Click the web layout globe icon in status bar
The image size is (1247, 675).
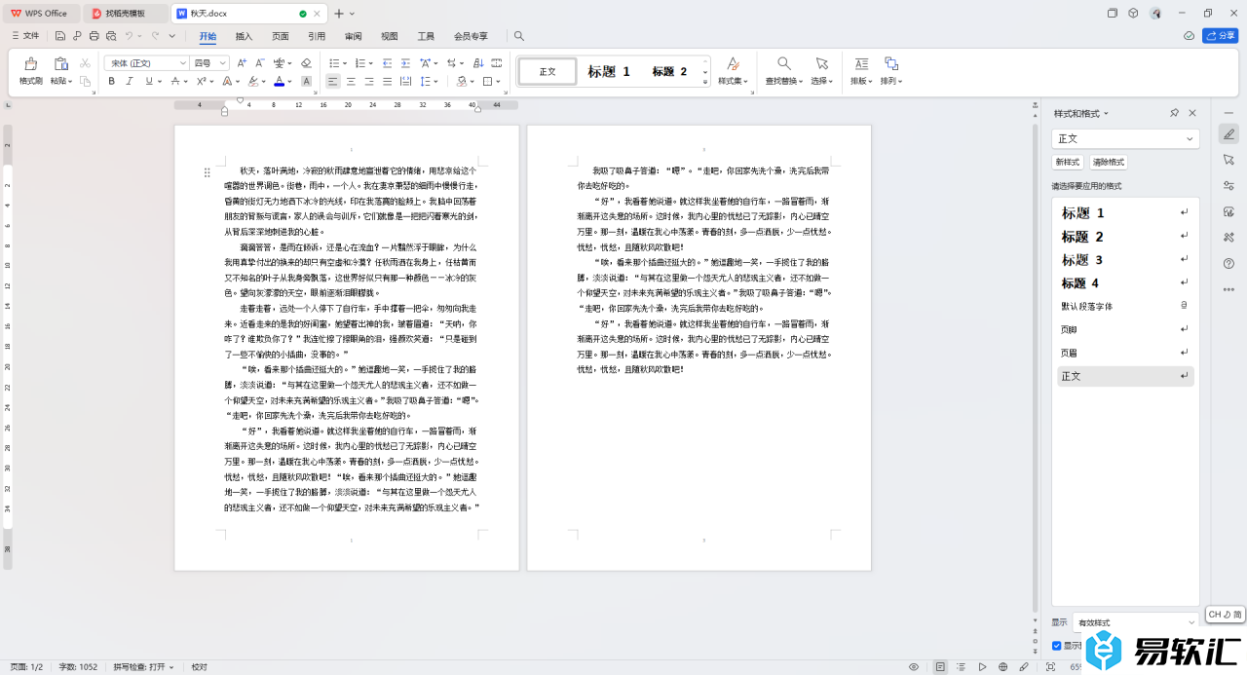(1002, 667)
